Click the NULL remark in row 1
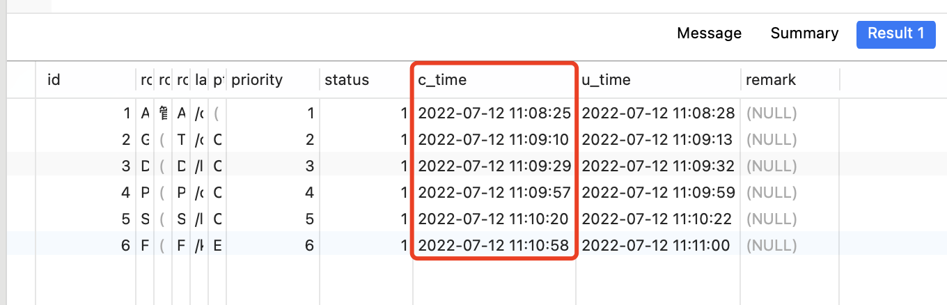The height and width of the screenshot is (305, 947). pos(772,114)
